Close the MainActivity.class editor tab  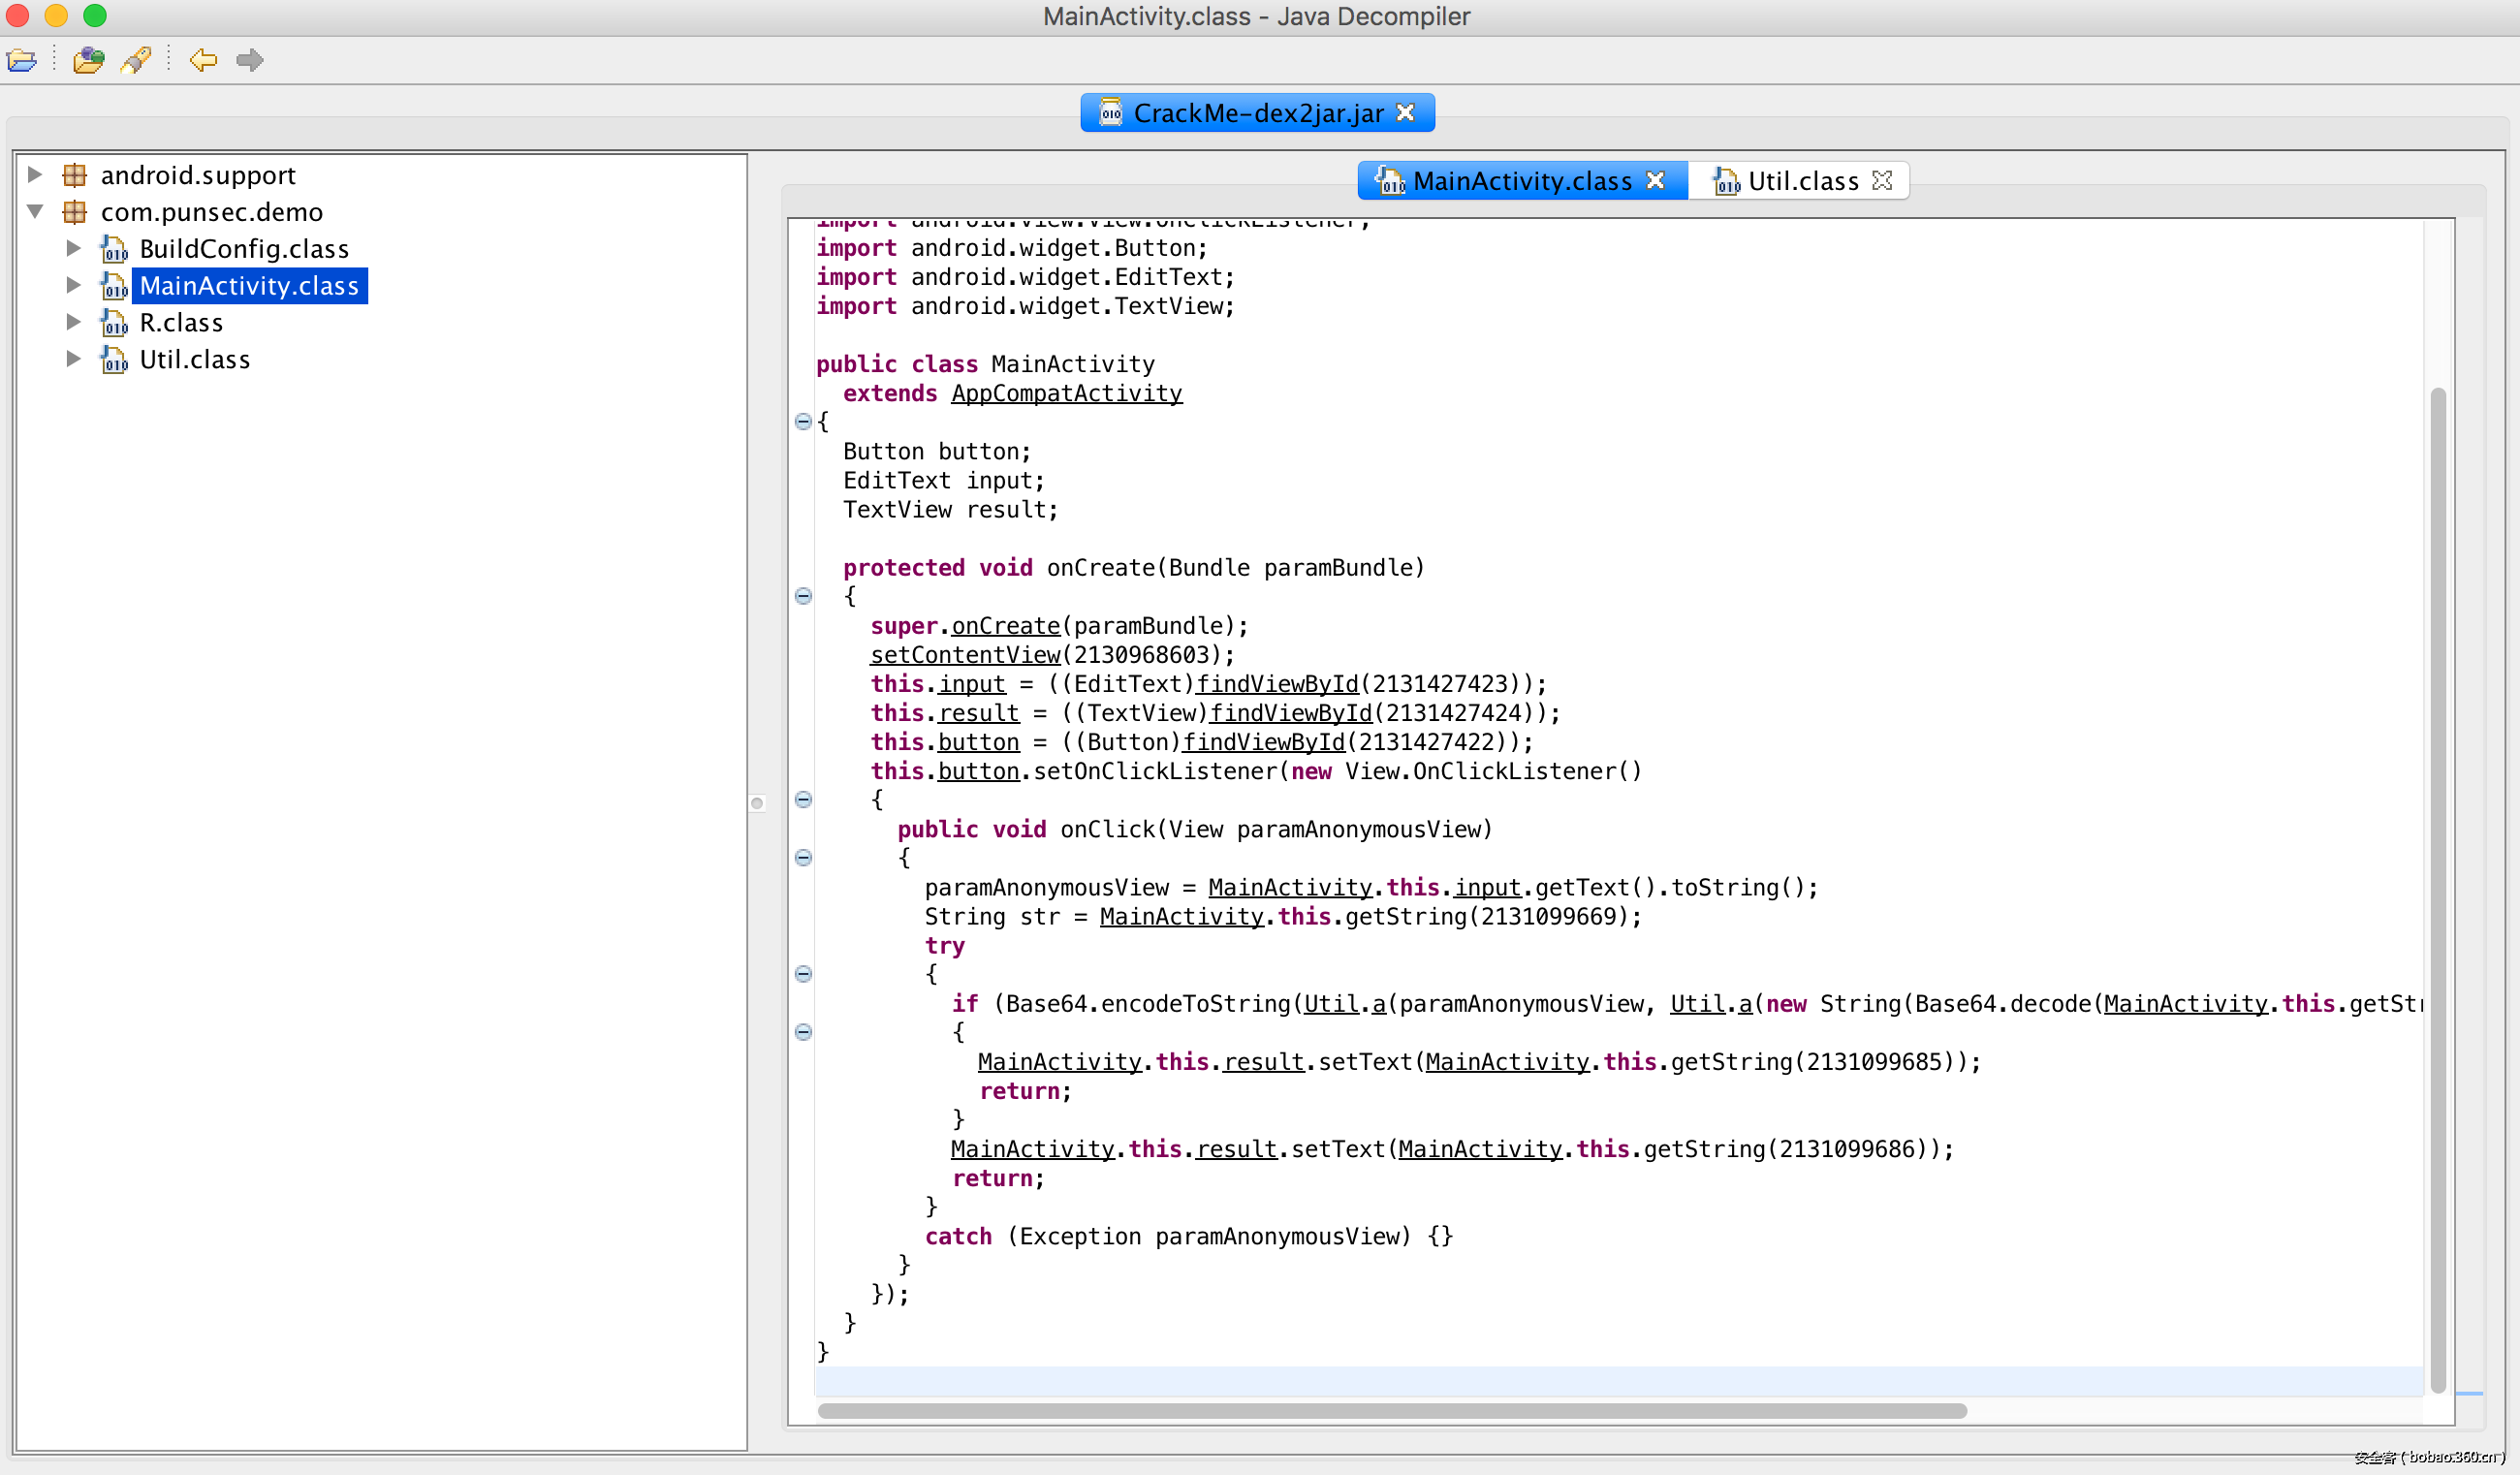(1655, 180)
